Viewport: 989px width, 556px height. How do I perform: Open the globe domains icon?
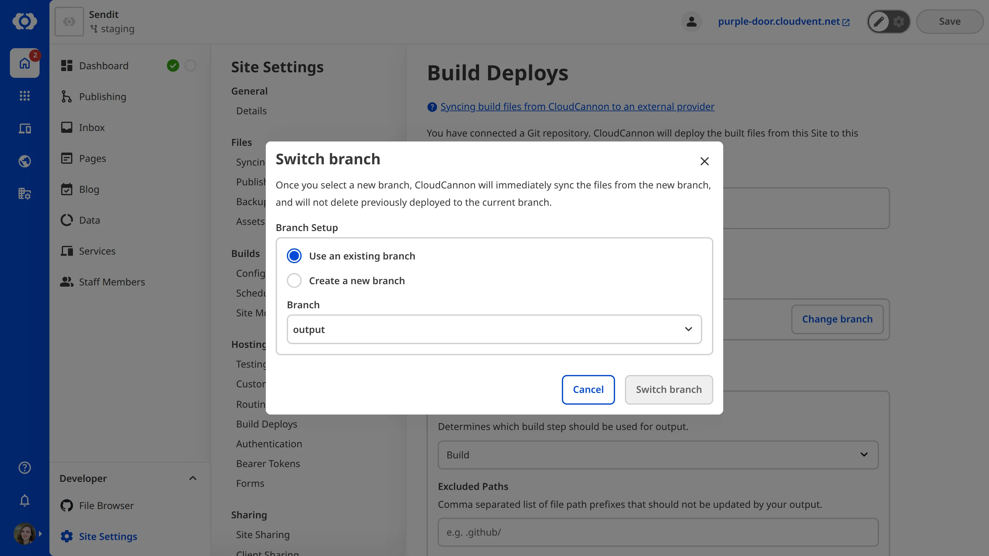coord(25,161)
